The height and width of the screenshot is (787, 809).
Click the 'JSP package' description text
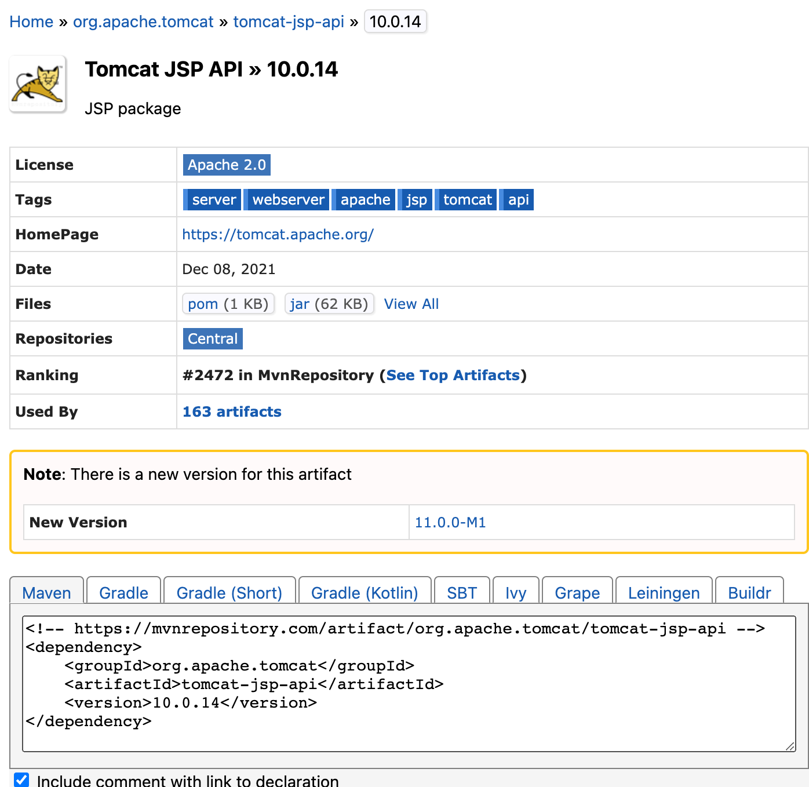133,108
